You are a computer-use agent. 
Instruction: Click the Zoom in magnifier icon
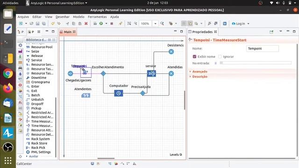click(x=162, y=23)
